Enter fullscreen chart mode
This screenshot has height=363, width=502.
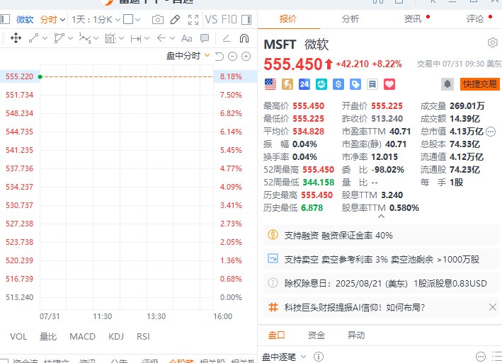point(193,20)
